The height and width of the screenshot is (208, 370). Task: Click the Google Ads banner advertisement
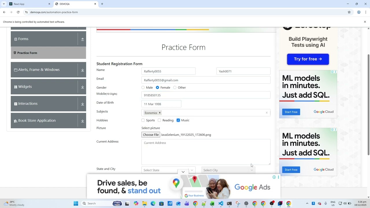[184, 187]
